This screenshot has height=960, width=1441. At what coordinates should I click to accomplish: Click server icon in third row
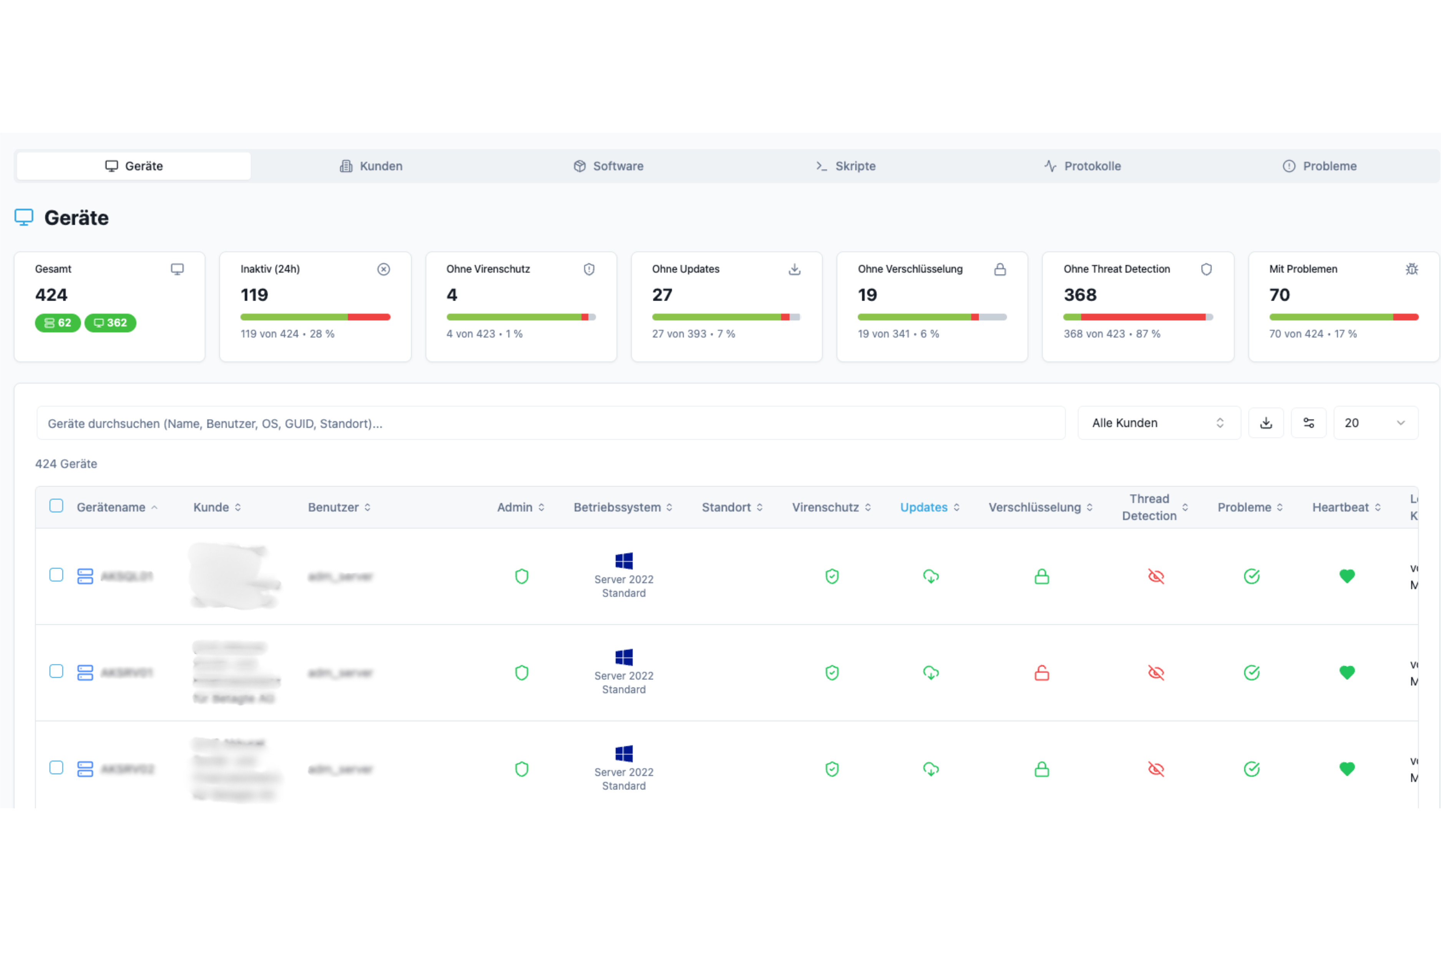85,769
